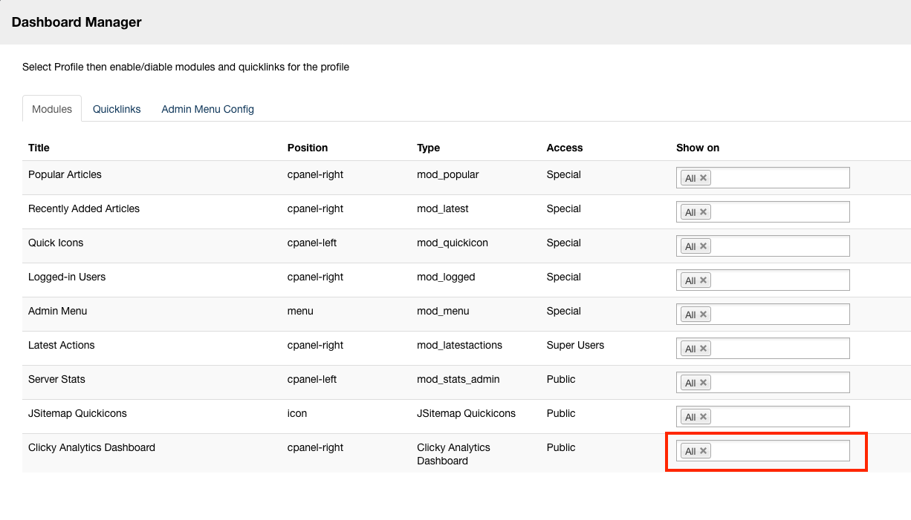Screen dimensions: 911x520
Task: Remove the All tag for Latest Actions
Action: 703,349
